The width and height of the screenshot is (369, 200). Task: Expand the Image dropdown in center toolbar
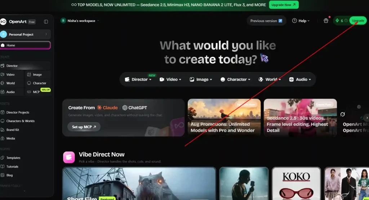[x=201, y=80]
